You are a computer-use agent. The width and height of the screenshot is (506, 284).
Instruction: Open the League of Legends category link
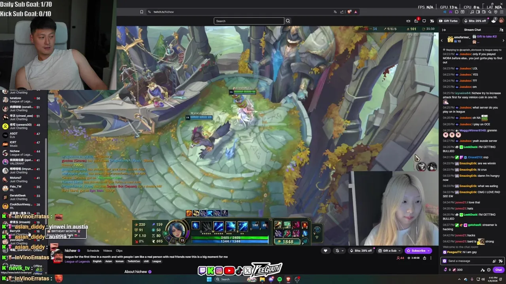[x=77, y=261]
